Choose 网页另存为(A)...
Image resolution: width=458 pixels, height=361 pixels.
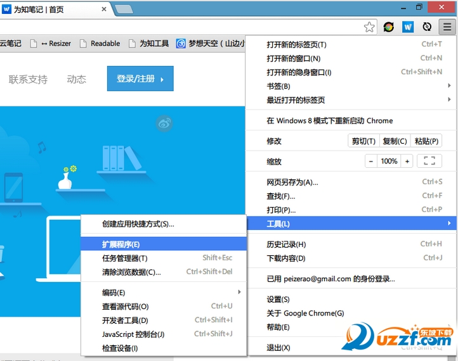351,182
